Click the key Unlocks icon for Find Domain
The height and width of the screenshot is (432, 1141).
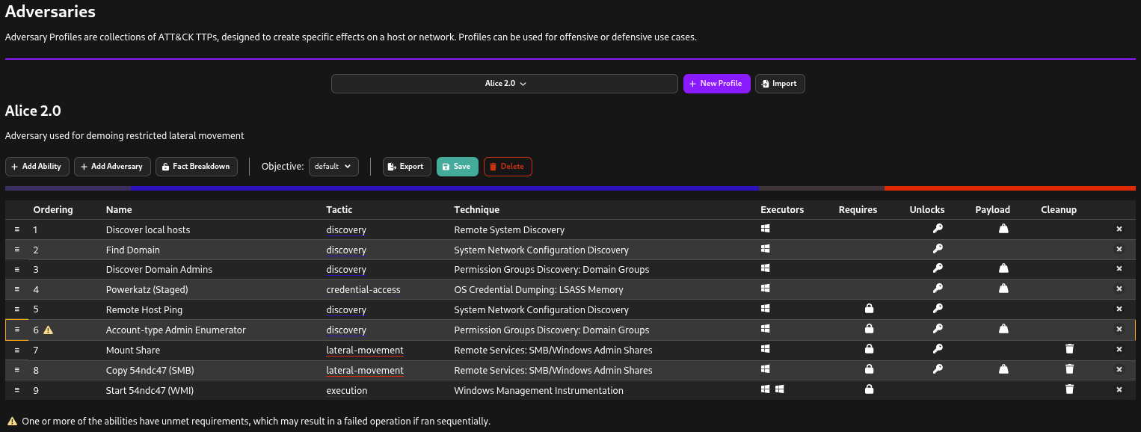pos(938,249)
